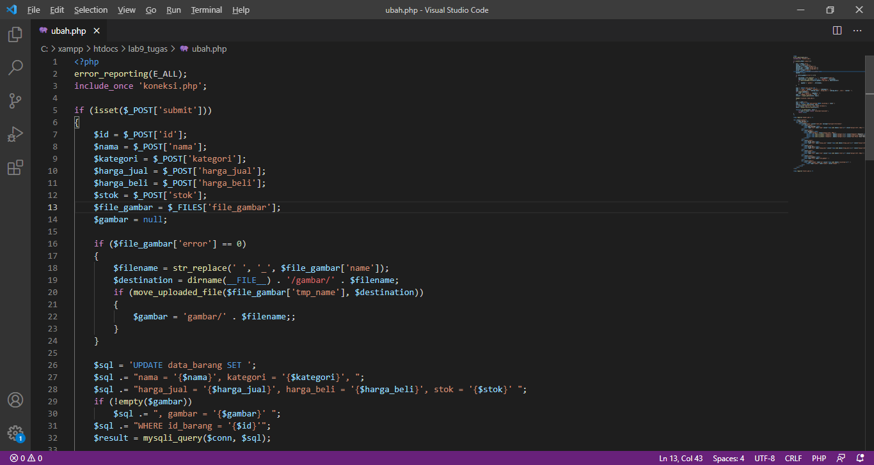Image resolution: width=874 pixels, height=465 pixels.
Task: Click Spaces: 4 to change indentation
Action: coord(728,458)
